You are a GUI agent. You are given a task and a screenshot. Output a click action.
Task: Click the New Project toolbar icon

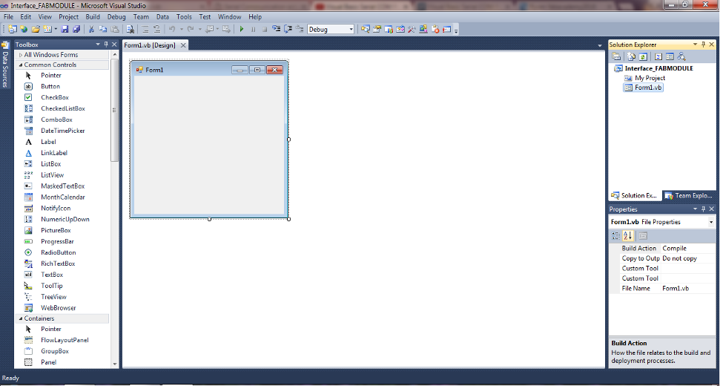pyautogui.click(x=12, y=30)
